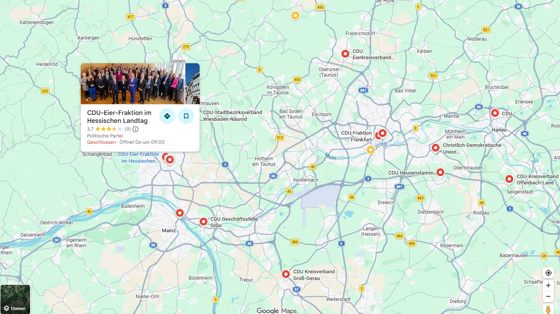Expand CDU Geschäftsstelle GiGu marker info
Image resolution: width=560 pixels, height=314 pixels.
coord(204,222)
